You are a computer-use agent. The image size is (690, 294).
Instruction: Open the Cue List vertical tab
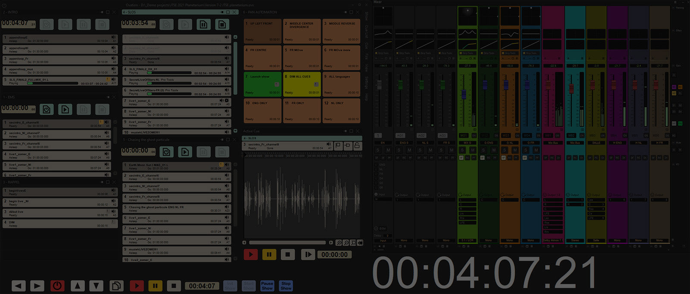coord(366,31)
